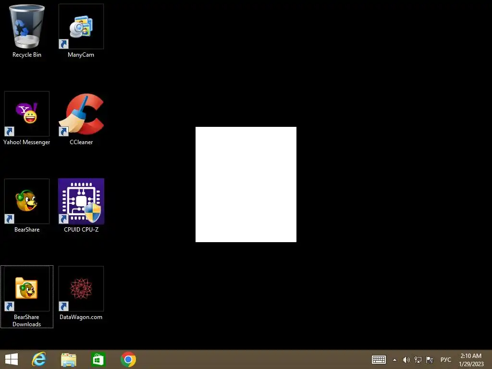Click the CPUID CPU-Z label text
The image size is (492, 369).
click(81, 229)
